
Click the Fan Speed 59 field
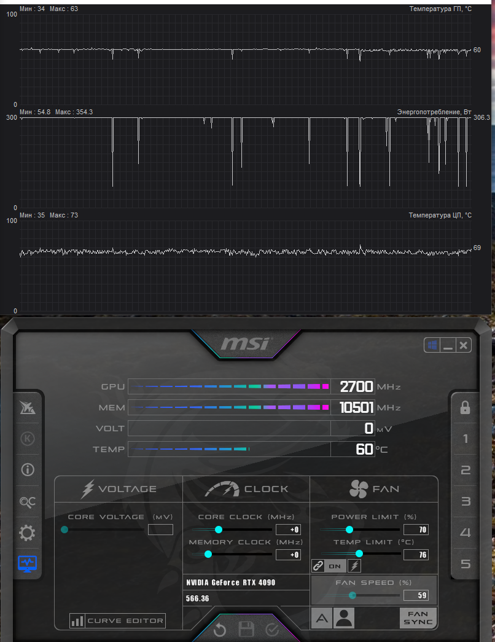click(x=416, y=595)
